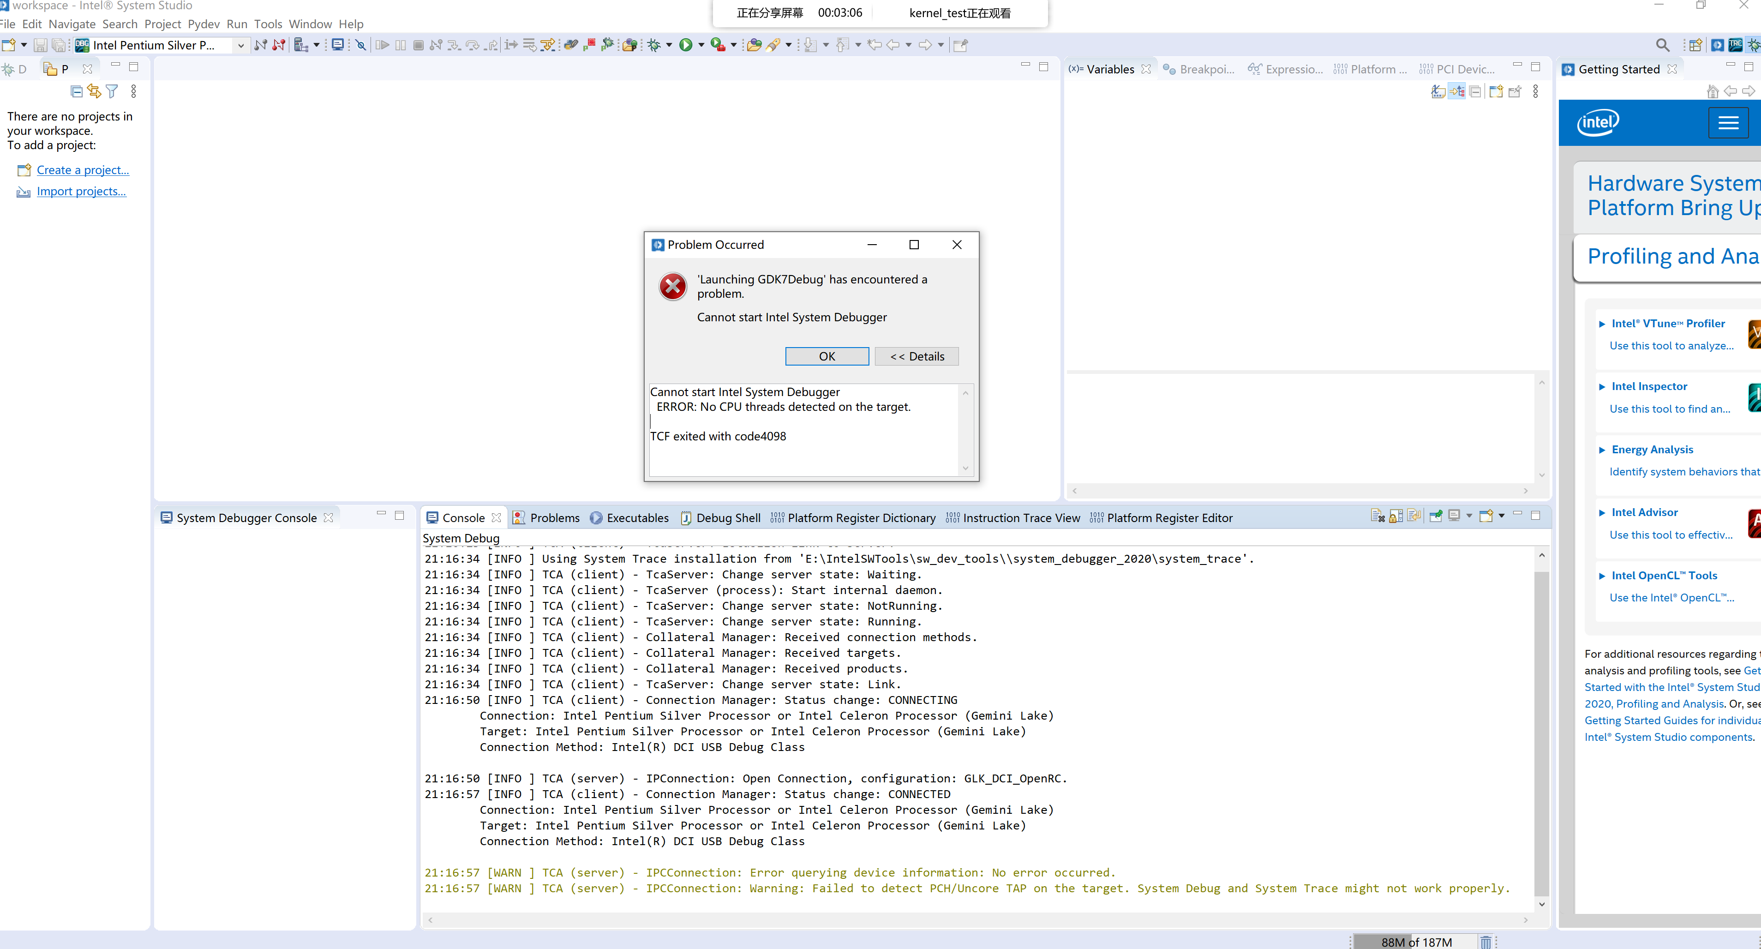Image resolution: width=1761 pixels, height=949 pixels.
Task: Open the Intel Advisor link
Action: (x=1644, y=513)
